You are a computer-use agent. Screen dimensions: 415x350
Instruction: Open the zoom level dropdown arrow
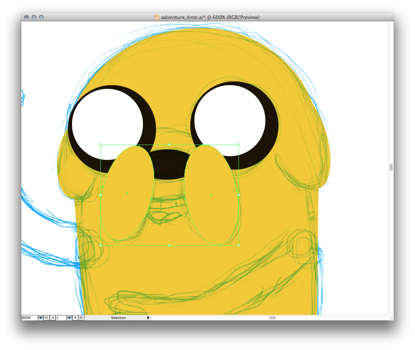(x=40, y=318)
